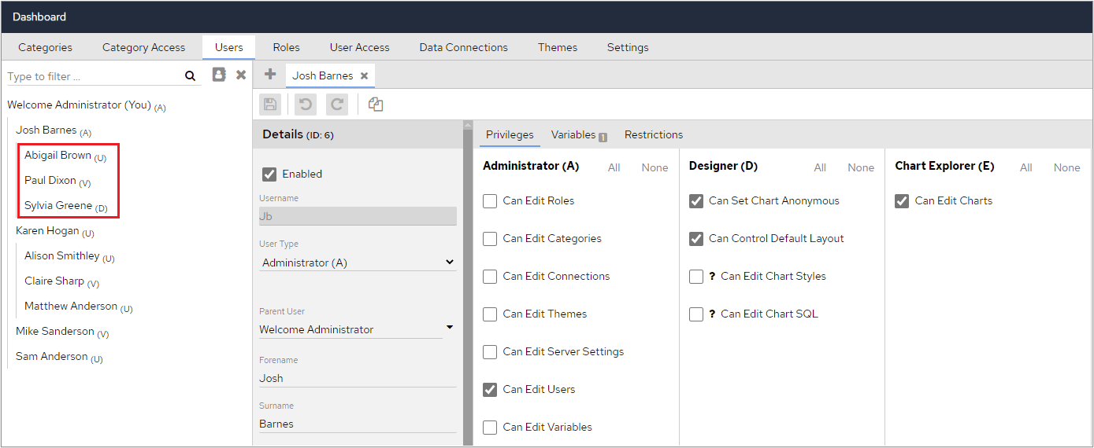
Task: Select Claire Sharp in user tree
Action: pos(61,281)
